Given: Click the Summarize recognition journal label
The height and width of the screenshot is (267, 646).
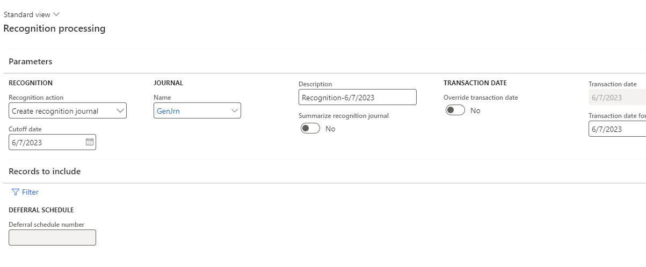Looking at the screenshot, I should 343,116.
